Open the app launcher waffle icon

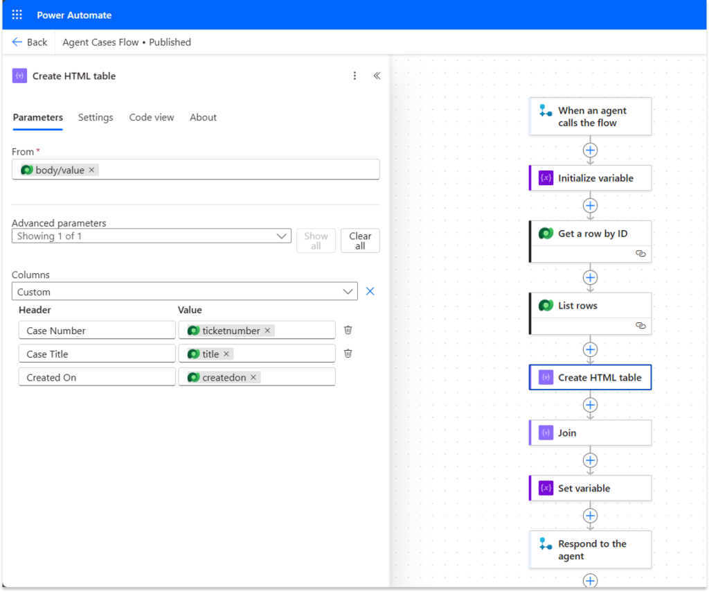pos(17,15)
